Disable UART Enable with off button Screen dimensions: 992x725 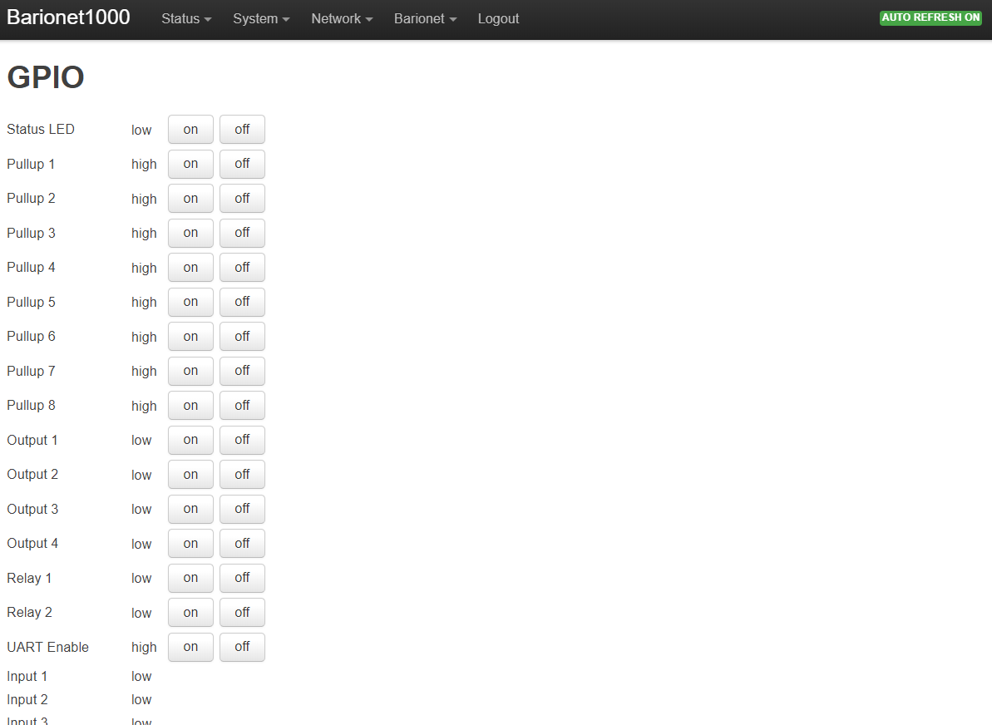tap(242, 647)
